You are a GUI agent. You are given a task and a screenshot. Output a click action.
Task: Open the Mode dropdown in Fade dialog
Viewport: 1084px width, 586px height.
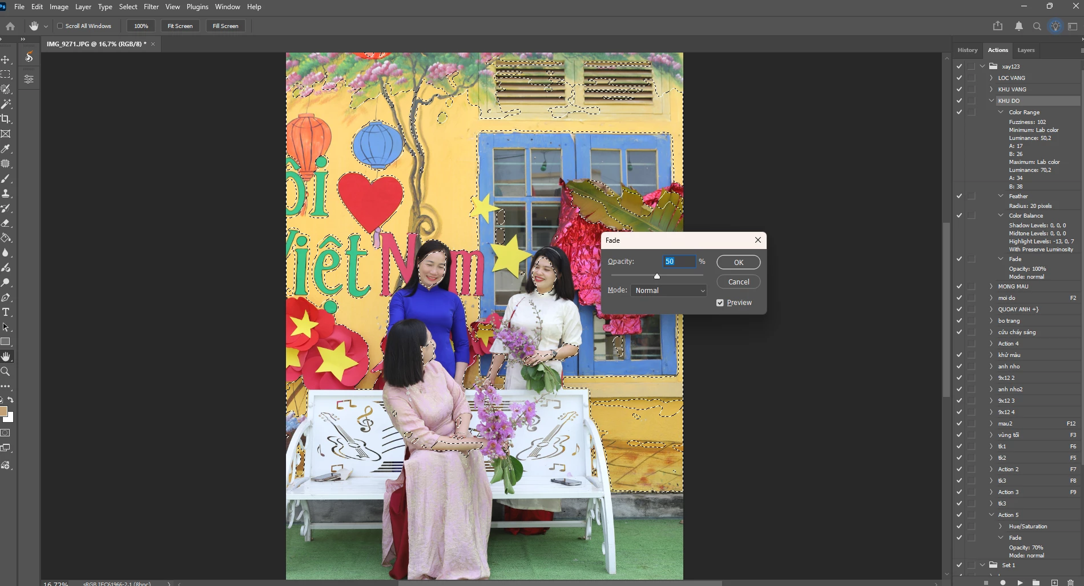point(668,290)
